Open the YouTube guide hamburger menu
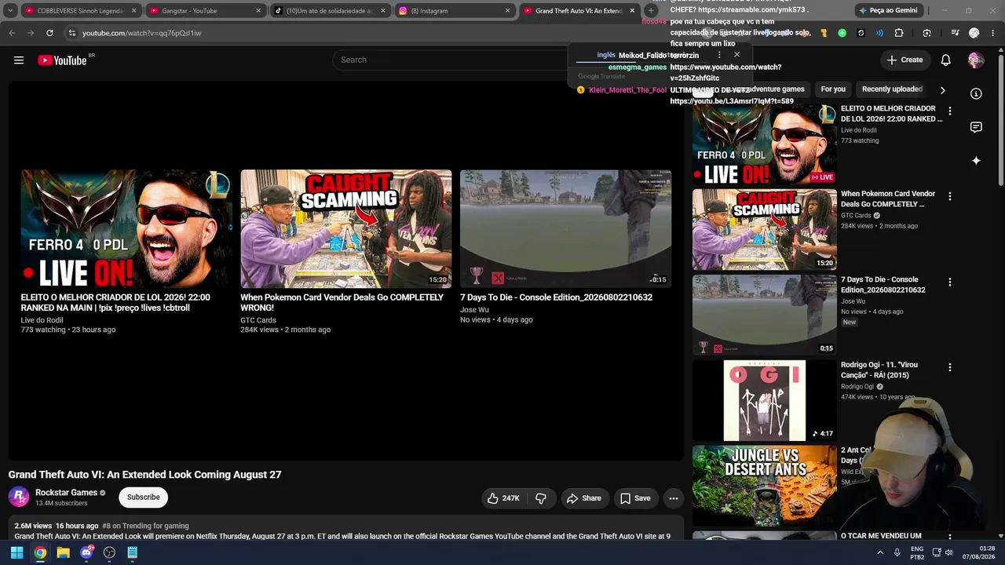This screenshot has width=1005, height=565. [19, 60]
